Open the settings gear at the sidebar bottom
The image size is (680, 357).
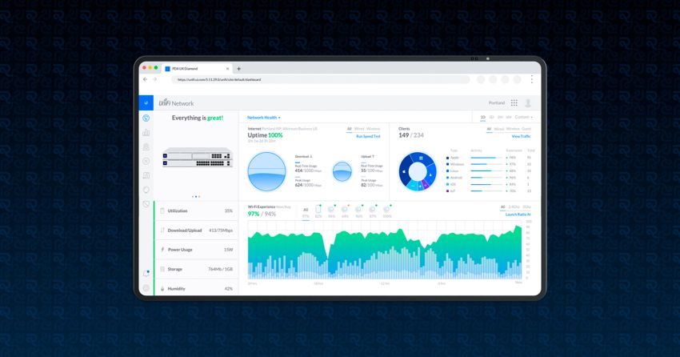pyautogui.click(x=146, y=288)
